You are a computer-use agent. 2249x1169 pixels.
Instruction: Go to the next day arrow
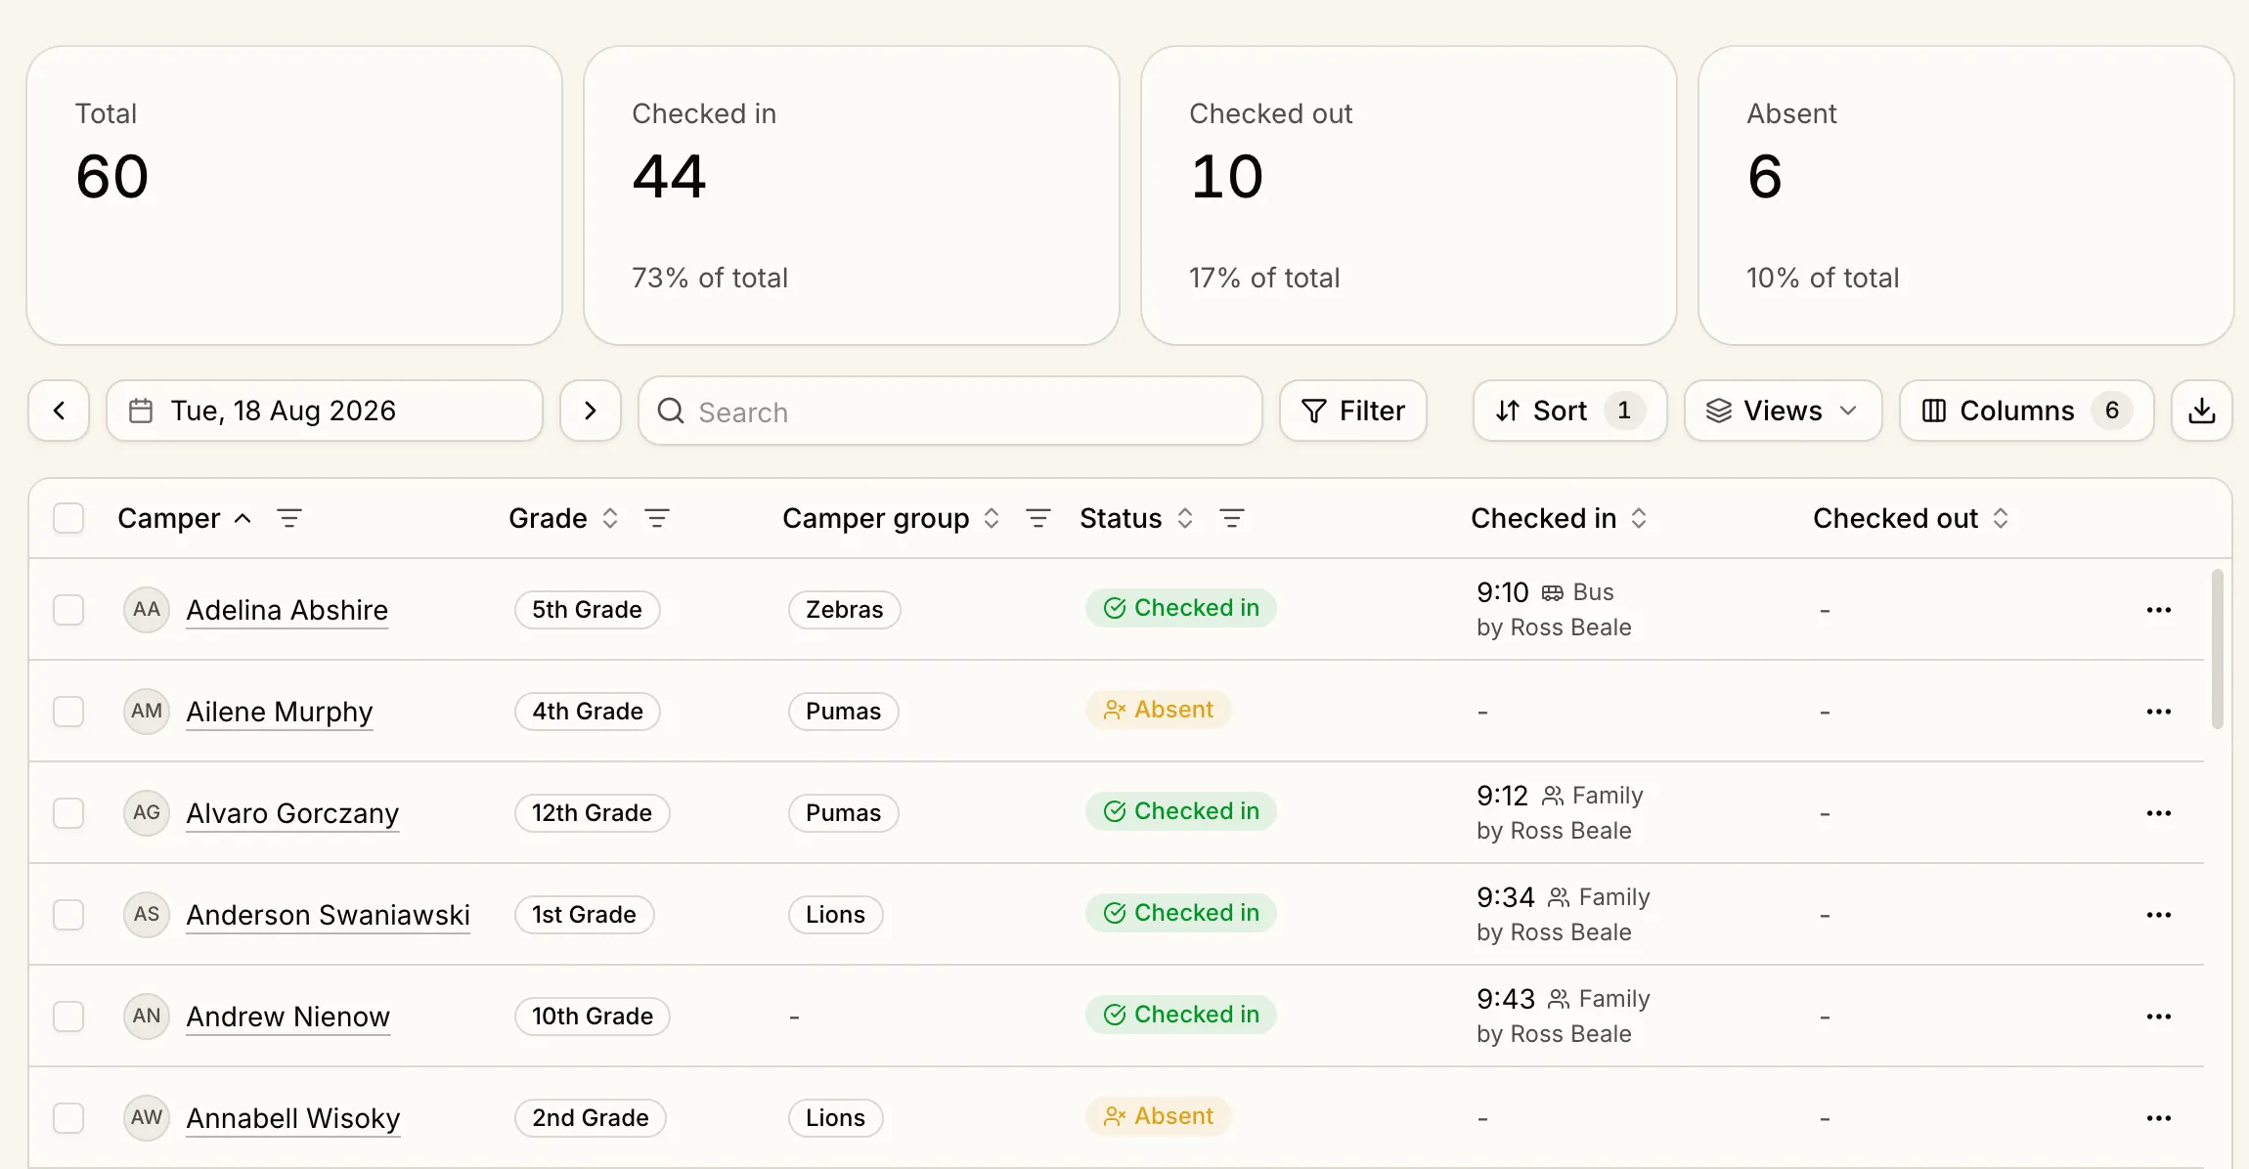click(591, 411)
